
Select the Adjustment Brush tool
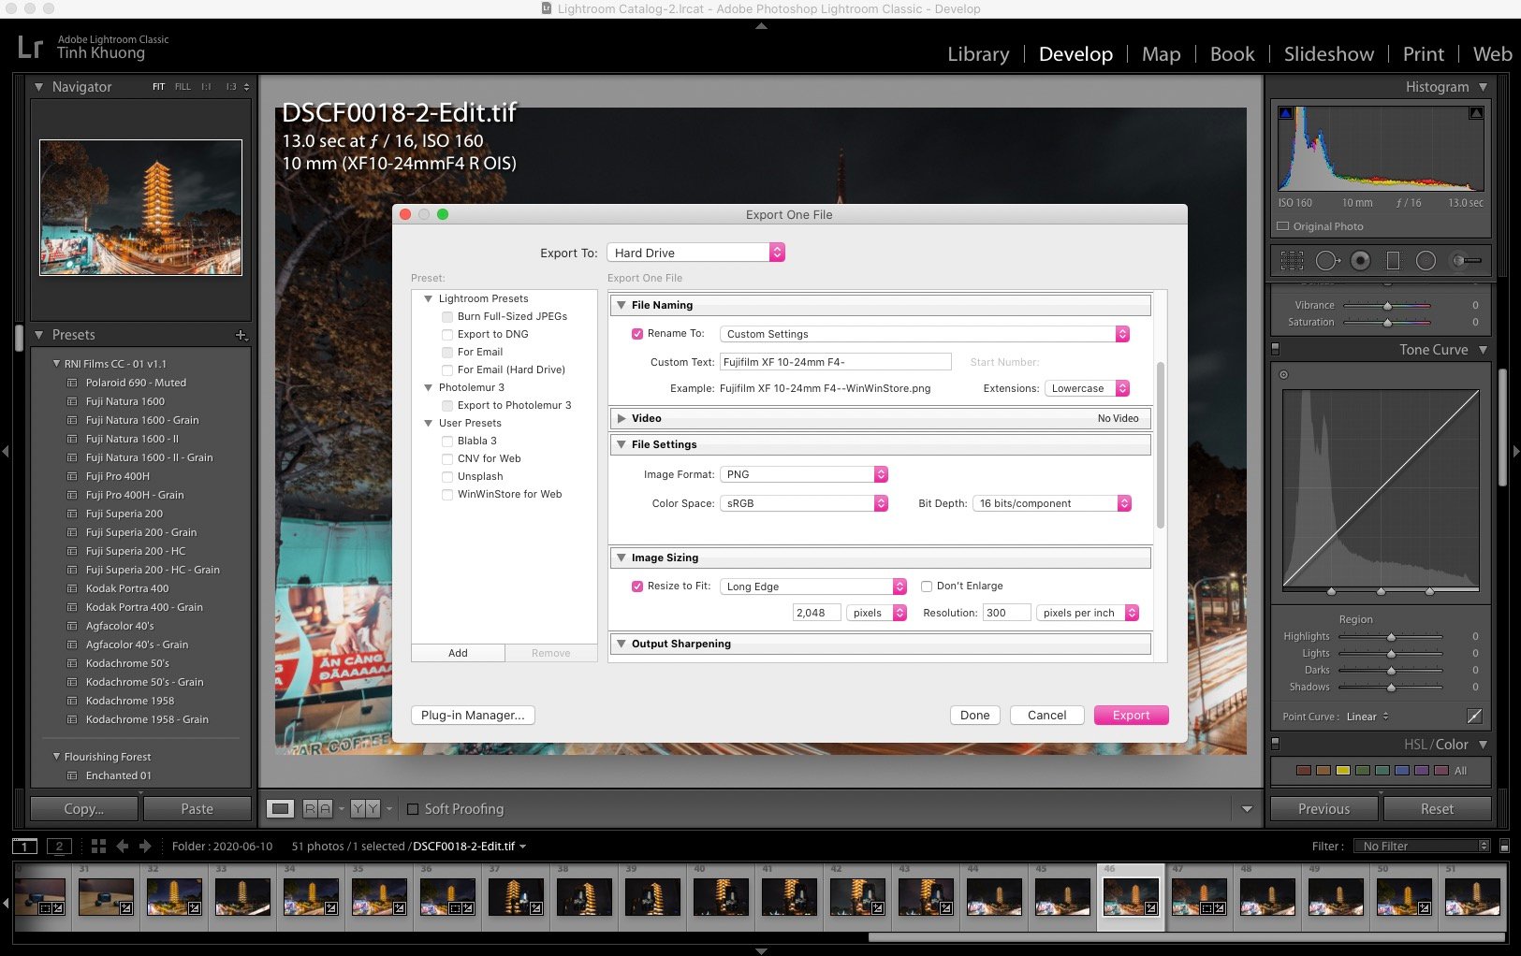coord(1466,261)
